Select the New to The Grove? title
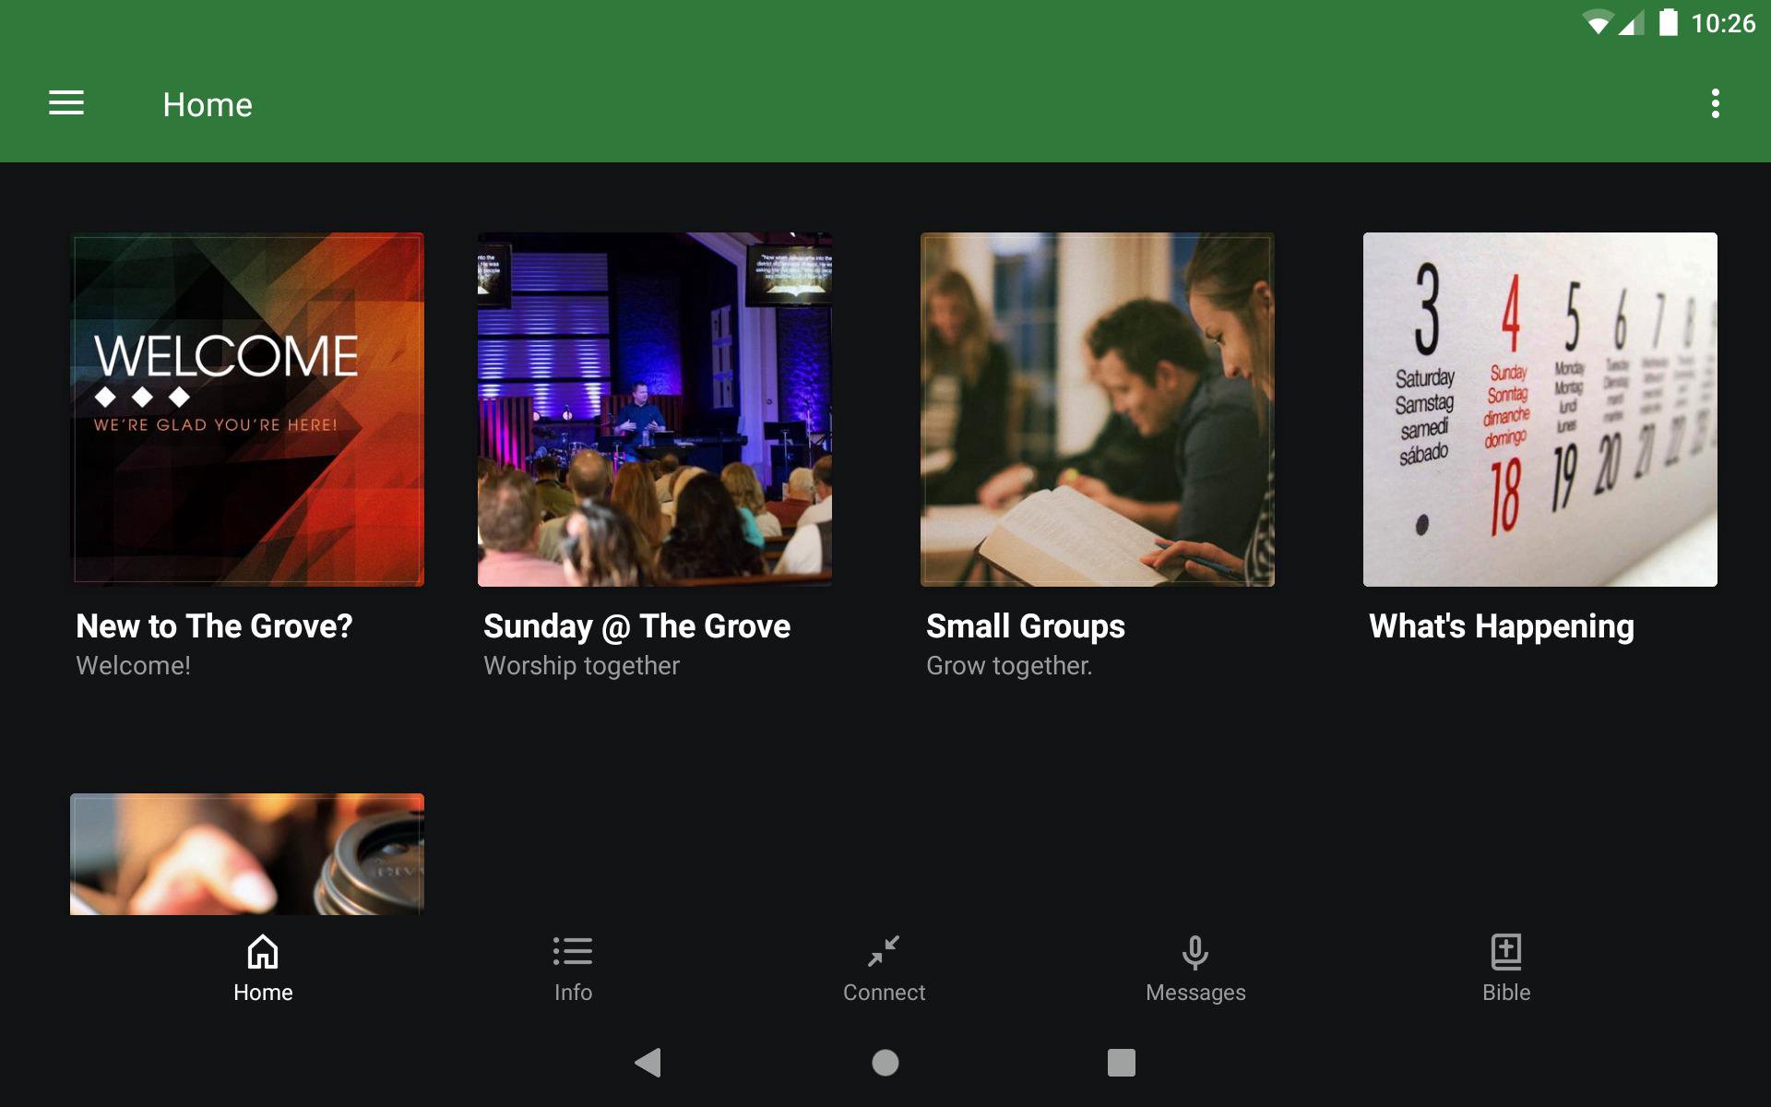 point(214,626)
